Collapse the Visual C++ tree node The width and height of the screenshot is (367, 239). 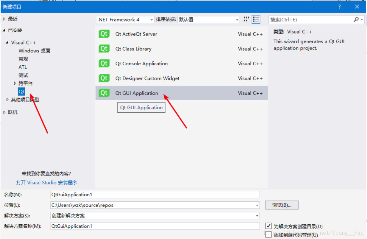[x=7, y=42]
